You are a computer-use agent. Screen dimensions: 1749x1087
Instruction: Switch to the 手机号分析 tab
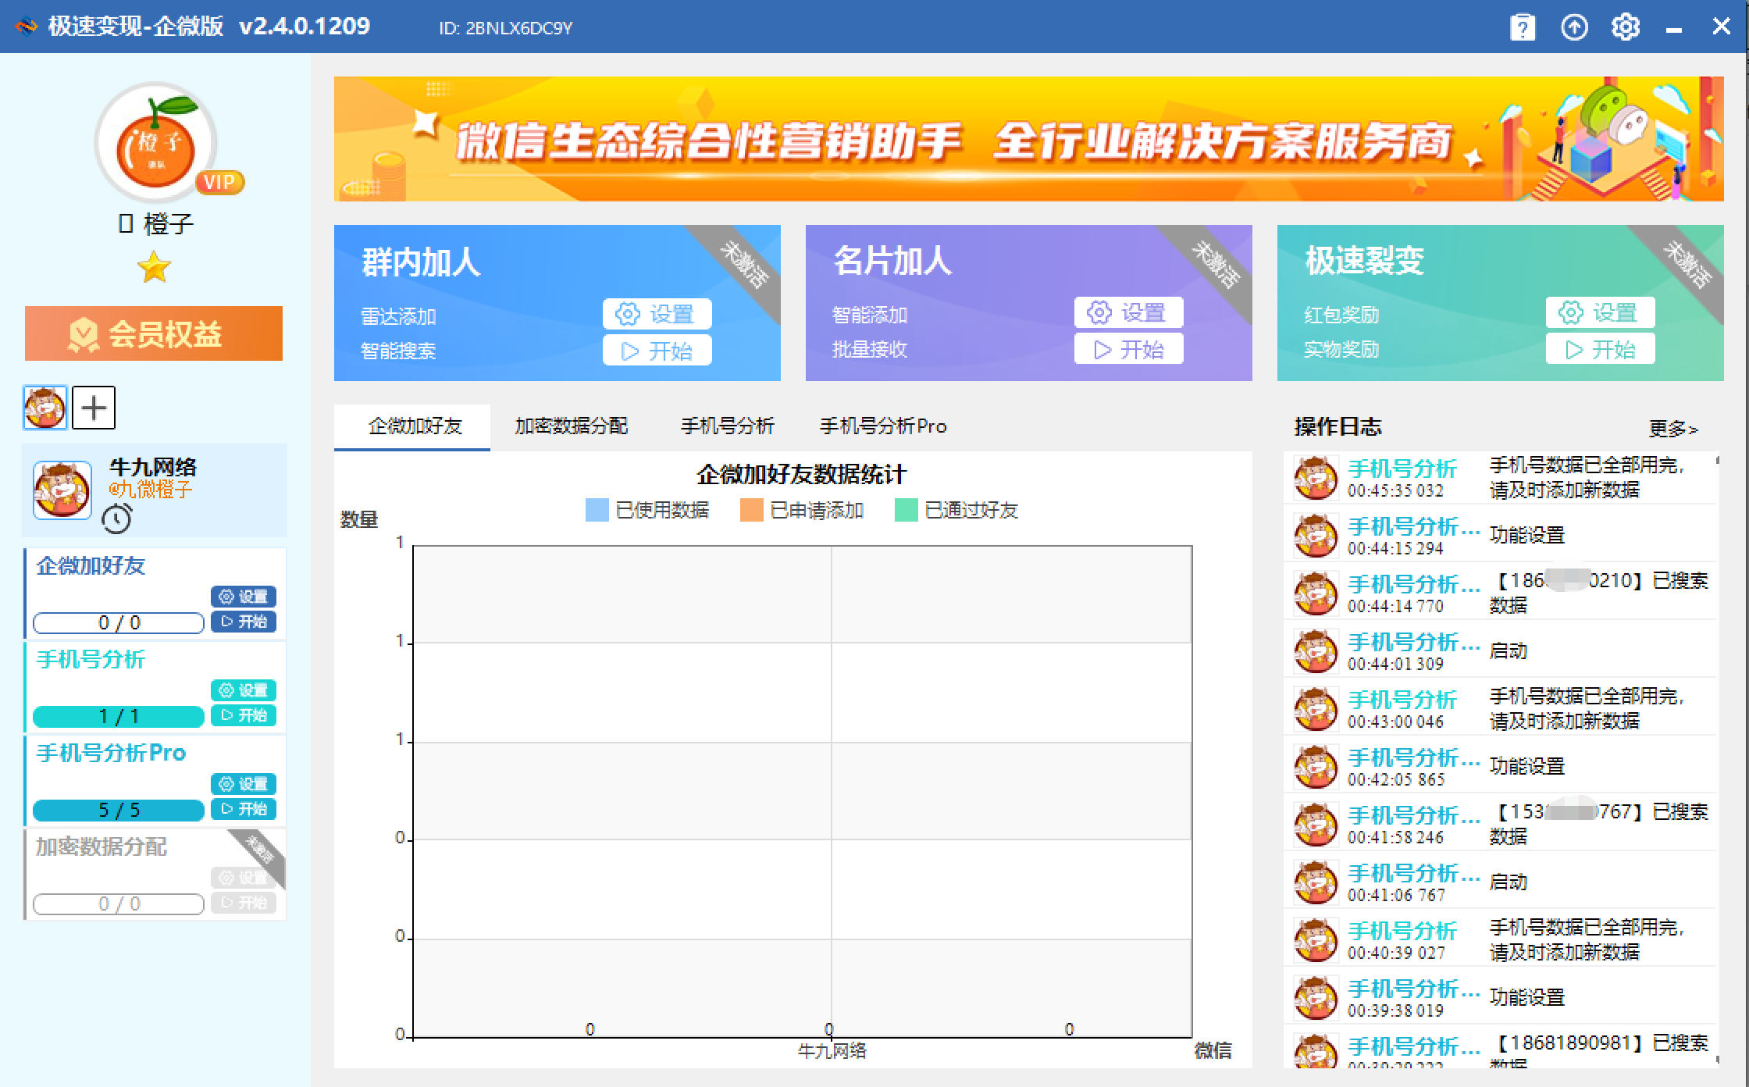728,426
